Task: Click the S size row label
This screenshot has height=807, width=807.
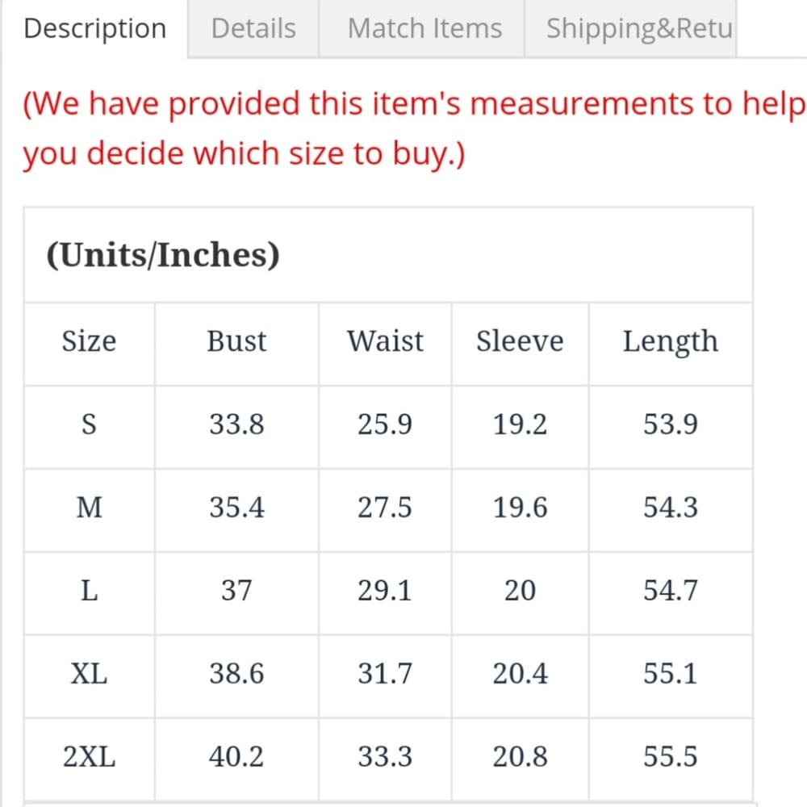Action: (x=89, y=424)
